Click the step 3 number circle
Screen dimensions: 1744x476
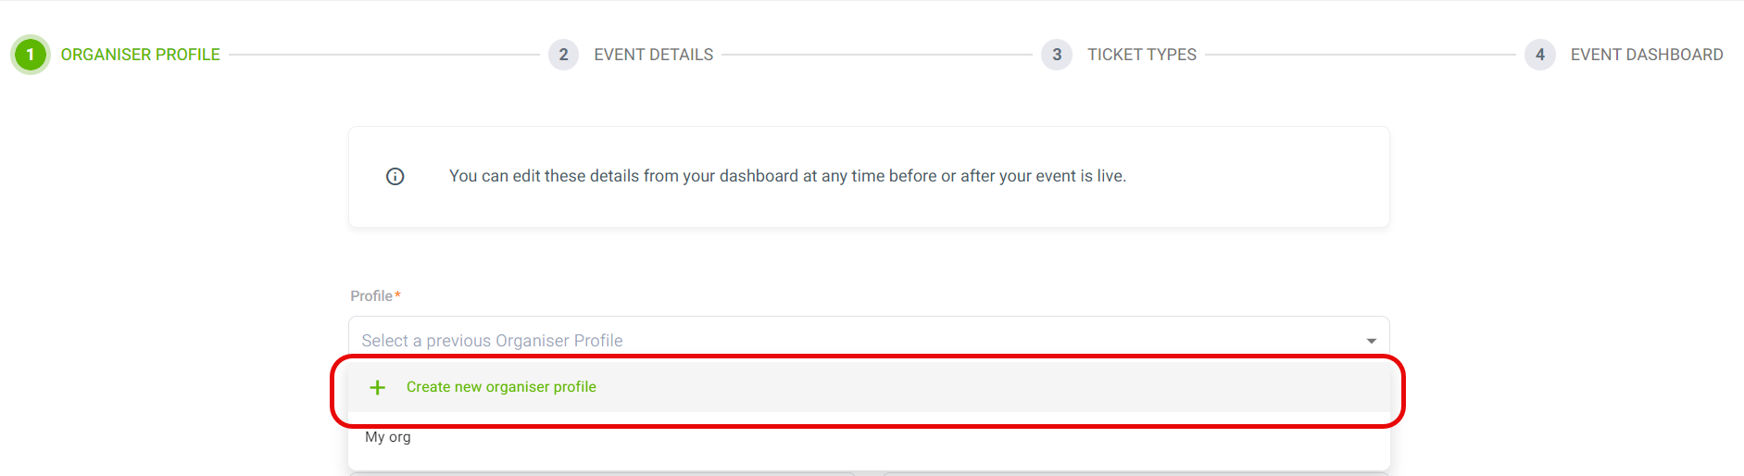(x=1057, y=55)
